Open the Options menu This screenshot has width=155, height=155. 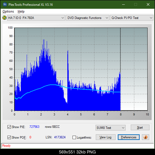(x=8, y=12)
